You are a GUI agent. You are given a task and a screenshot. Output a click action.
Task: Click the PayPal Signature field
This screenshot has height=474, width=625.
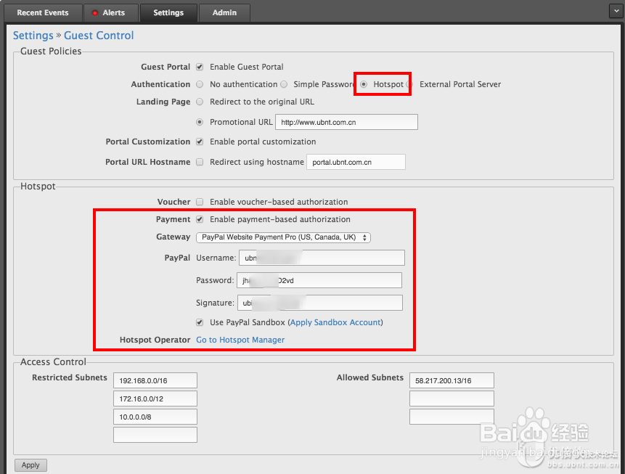[x=320, y=303]
